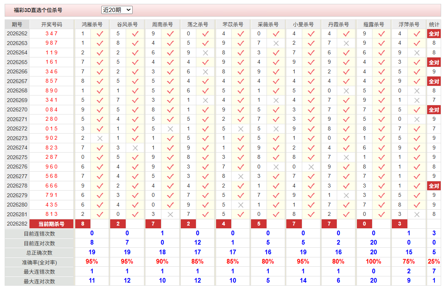The width and height of the screenshot is (445, 290).
Task: Click the 福彩3D直选个位杀号 title
Action: (x=38, y=10)
